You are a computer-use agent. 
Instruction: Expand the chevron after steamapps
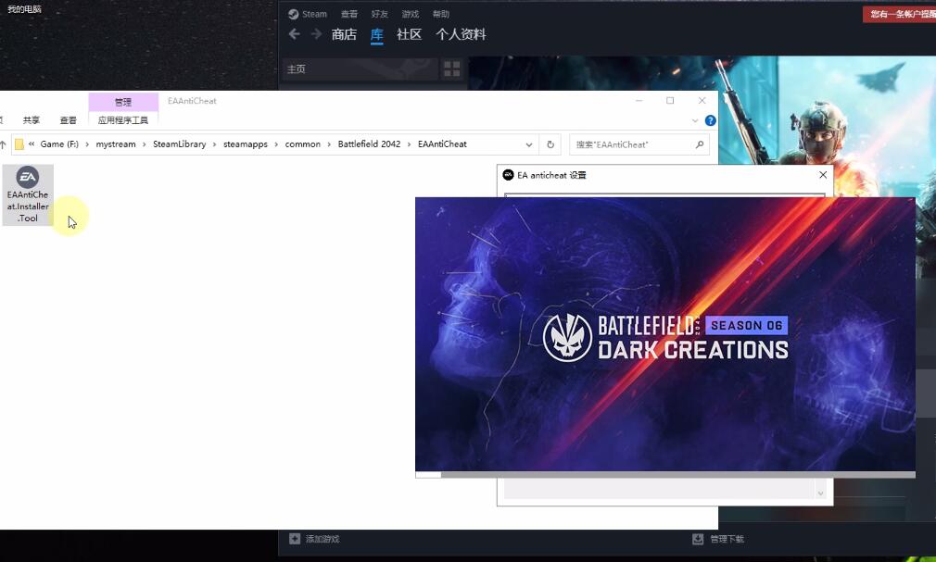[276, 144]
